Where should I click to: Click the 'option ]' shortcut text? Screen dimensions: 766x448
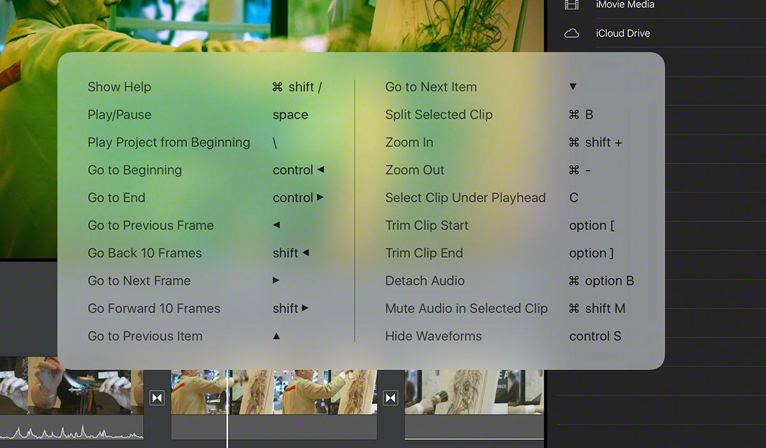(x=591, y=253)
